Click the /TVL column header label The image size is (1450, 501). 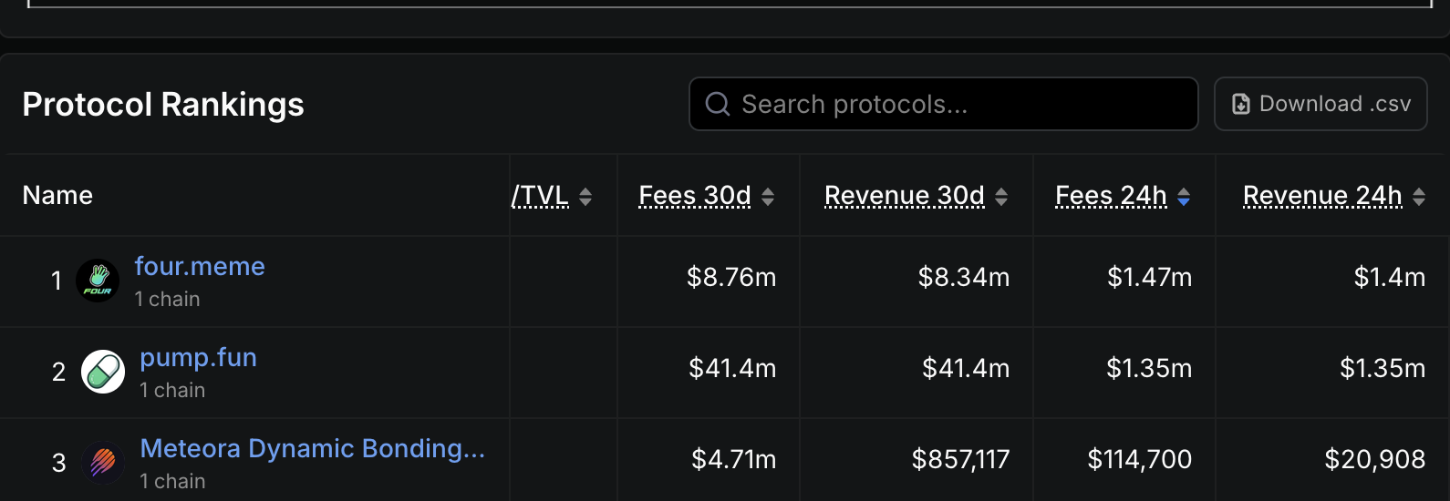(540, 196)
